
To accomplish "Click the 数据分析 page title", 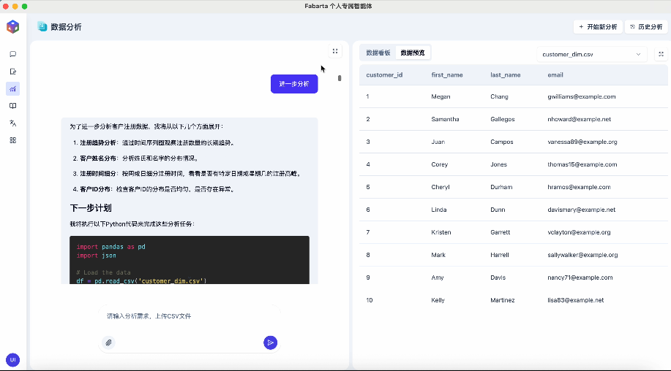I will tap(66, 27).
